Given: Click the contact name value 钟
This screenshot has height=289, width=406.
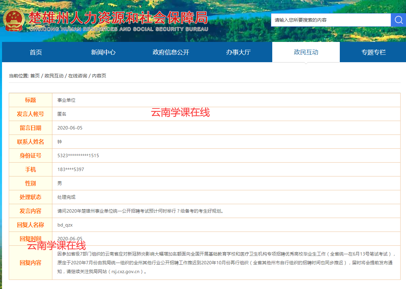Looking at the screenshot, I should (x=60, y=142).
